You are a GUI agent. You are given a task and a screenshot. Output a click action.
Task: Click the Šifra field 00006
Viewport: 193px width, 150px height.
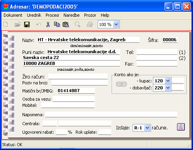[170, 40]
